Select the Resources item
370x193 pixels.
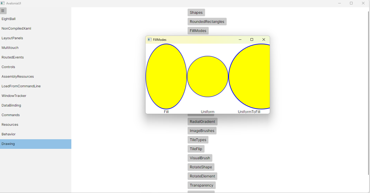point(36,125)
